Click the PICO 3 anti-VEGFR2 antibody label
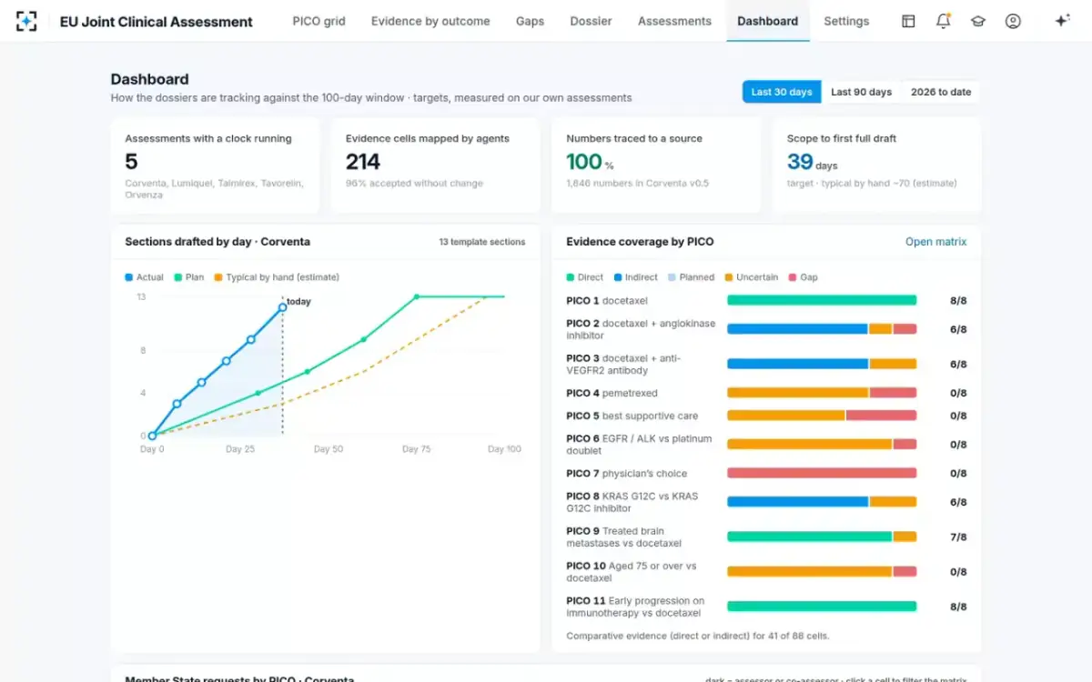The width and height of the screenshot is (1092, 682). 623,364
